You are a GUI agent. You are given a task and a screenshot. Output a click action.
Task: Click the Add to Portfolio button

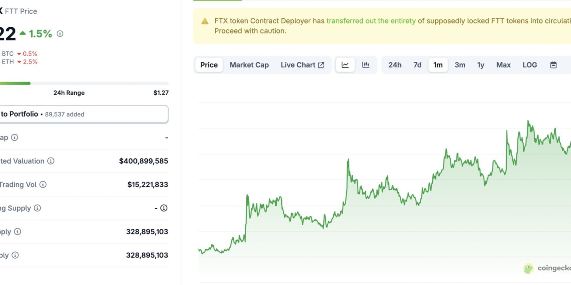83,114
